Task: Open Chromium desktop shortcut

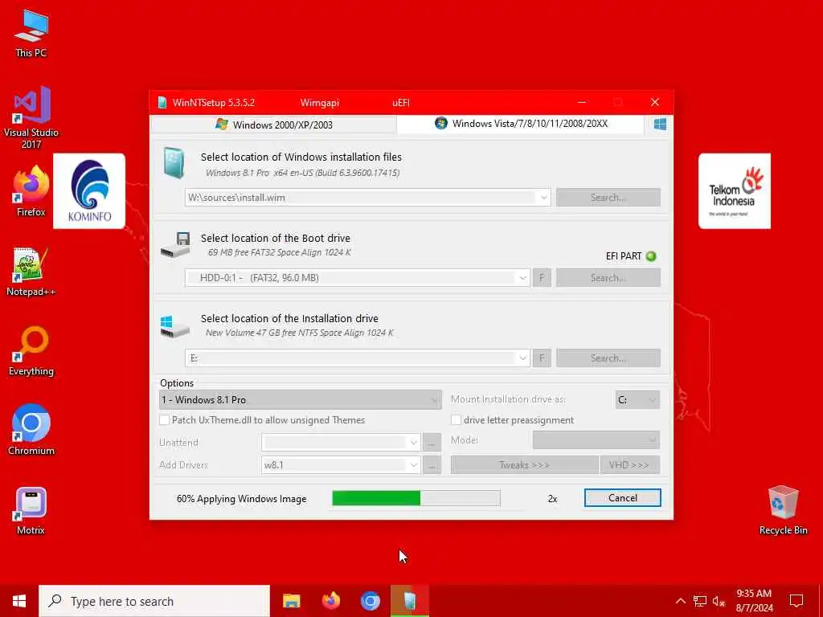Action: 31,429
